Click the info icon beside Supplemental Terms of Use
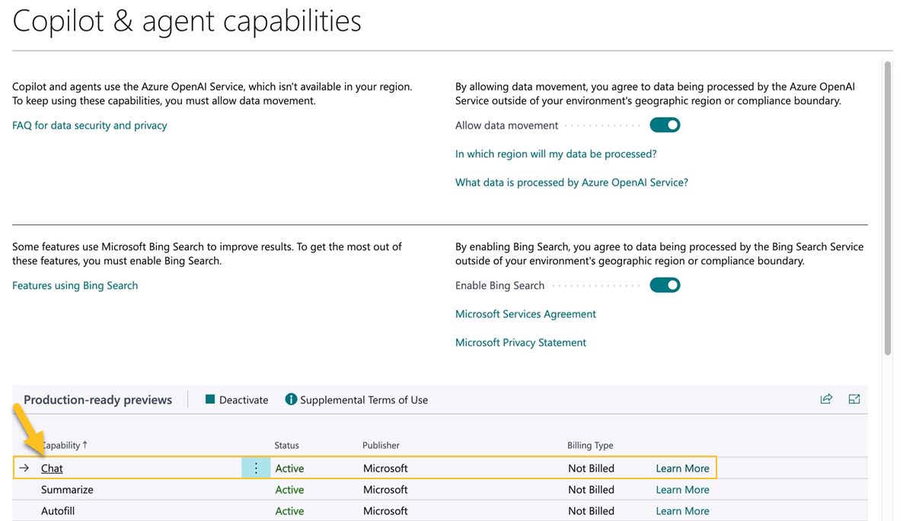This screenshot has height=521, width=903. click(291, 399)
